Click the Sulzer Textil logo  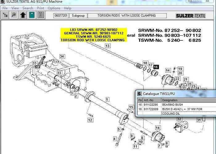pyautogui.click(x=191, y=16)
